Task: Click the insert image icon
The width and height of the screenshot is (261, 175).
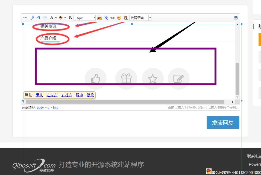Action: click(99, 18)
